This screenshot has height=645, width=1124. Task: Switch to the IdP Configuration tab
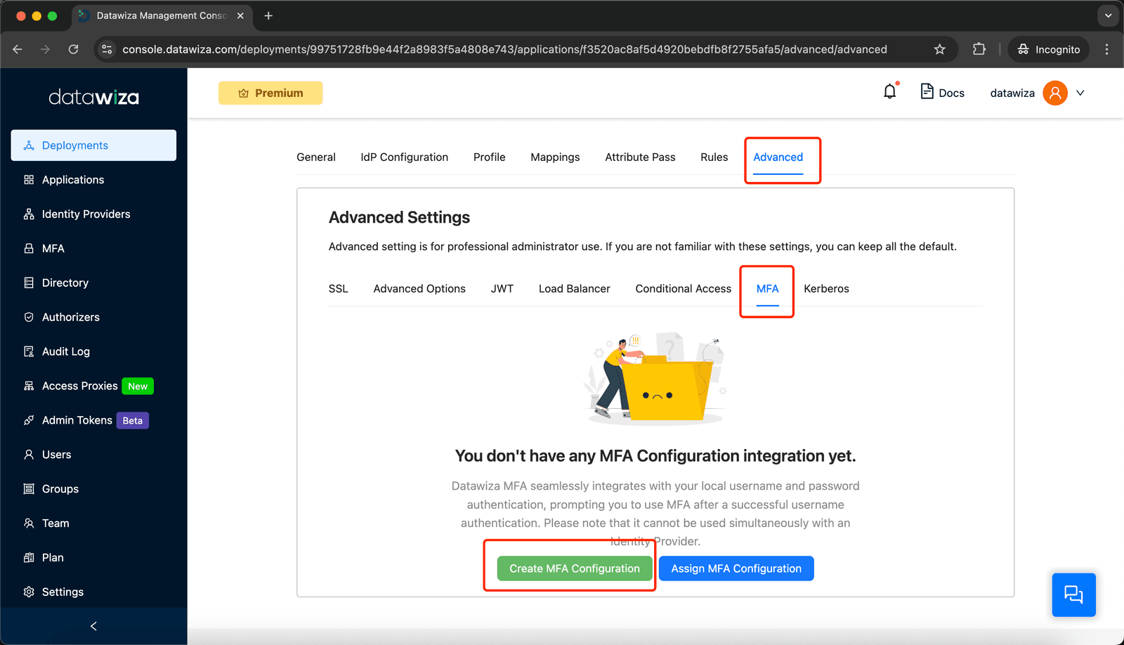[x=405, y=157]
